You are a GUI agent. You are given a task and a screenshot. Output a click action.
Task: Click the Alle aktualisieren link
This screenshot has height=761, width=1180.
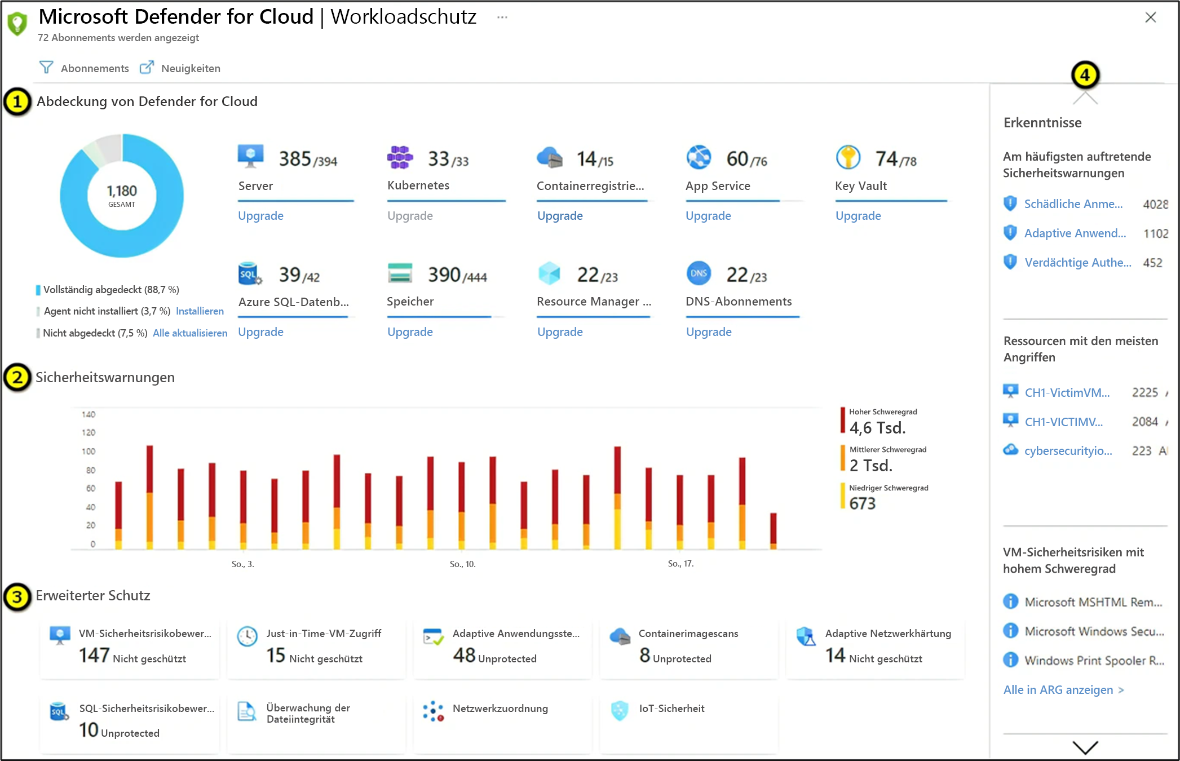pyautogui.click(x=190, y=333)
